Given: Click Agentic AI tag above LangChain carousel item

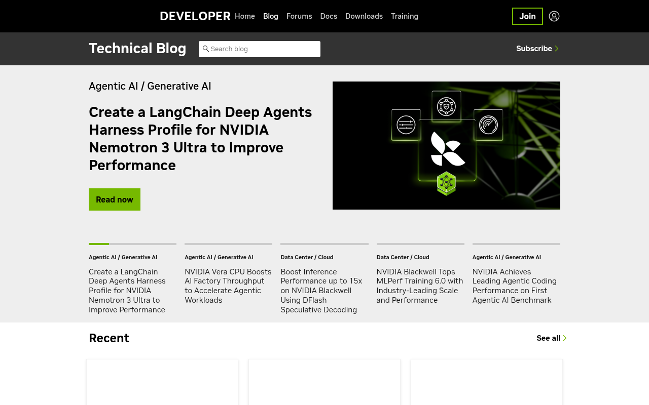Looking at the screenshot, I should pos(123,257).
